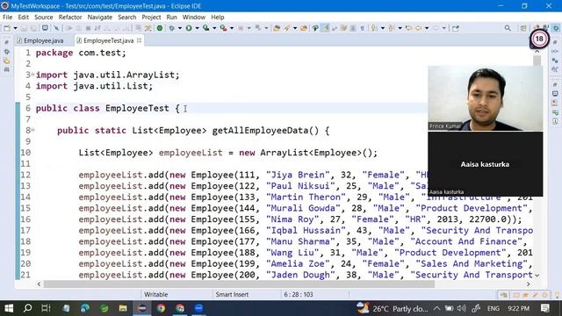Expand the Coverage dropdown arrow

[x=214, y=28]
